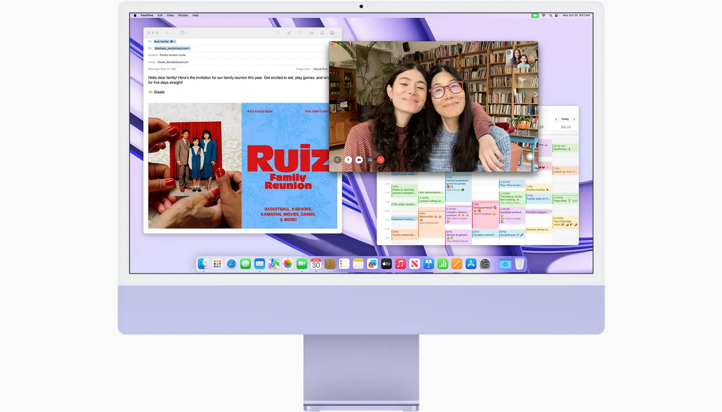This screenshot has width=722, height=412.
Task: Open Messages app in the Dock
Action: (x=245, y=264)
